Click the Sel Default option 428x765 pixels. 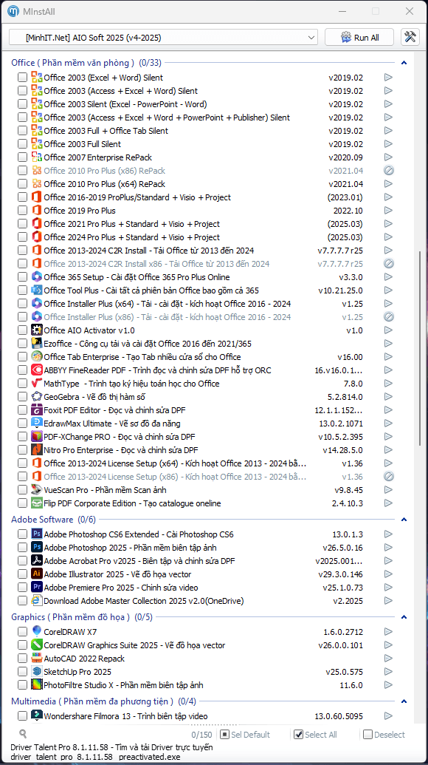(x=245, y=734)
